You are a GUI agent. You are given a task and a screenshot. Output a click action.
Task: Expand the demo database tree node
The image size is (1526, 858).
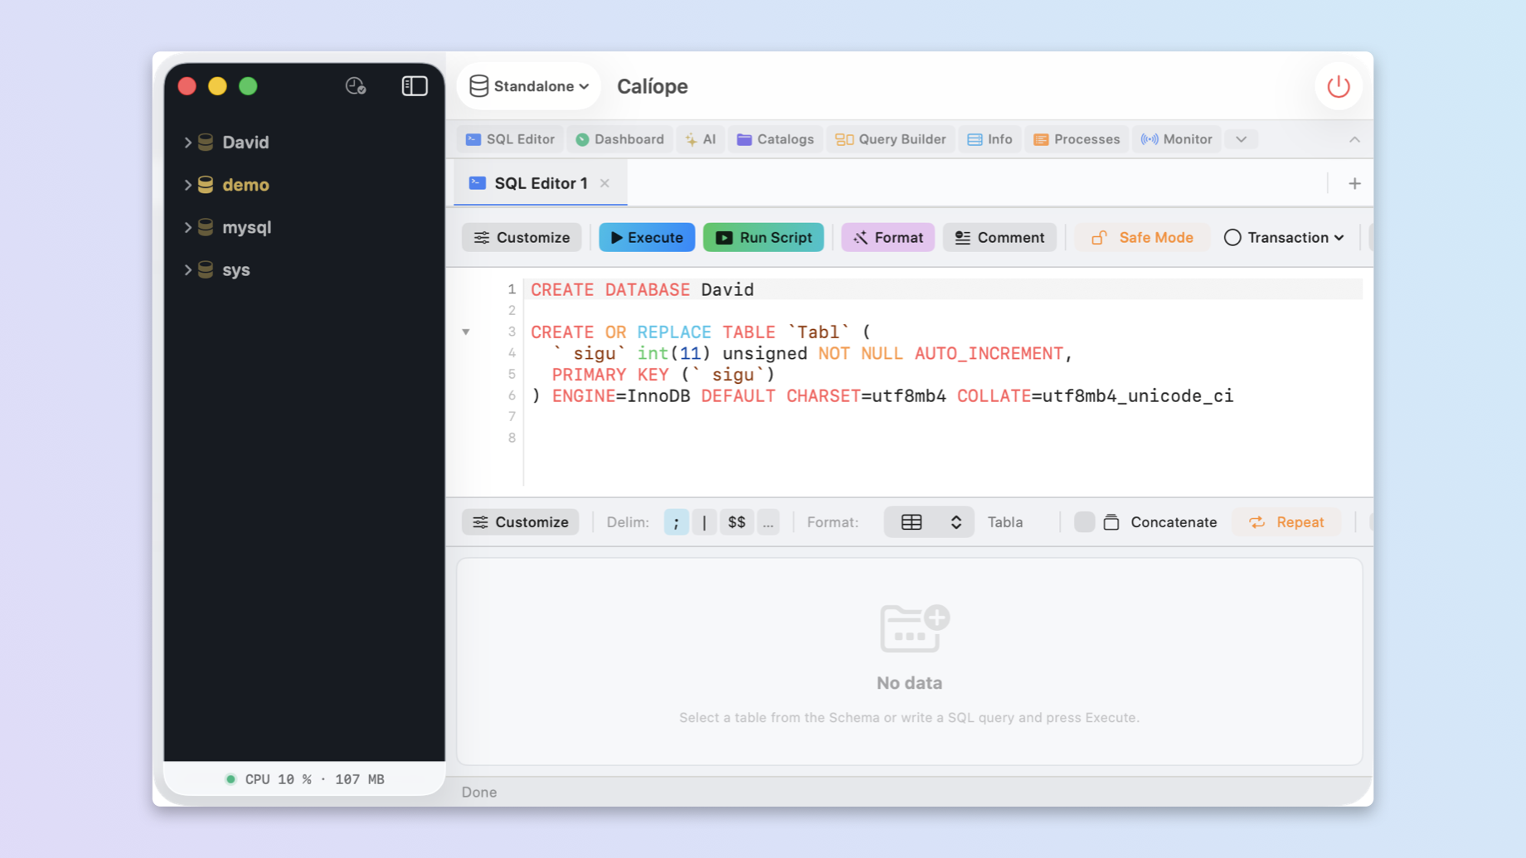click(187, 184)
